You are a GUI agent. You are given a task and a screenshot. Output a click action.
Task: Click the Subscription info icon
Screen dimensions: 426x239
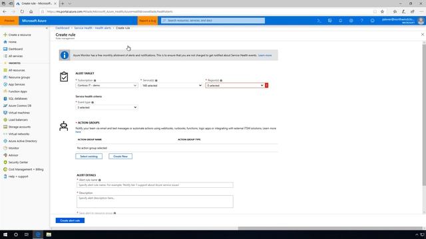(95, 80)
